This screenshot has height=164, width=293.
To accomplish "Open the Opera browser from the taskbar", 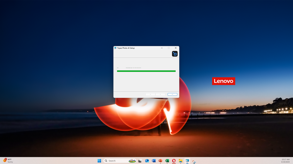I will (174, 161).
